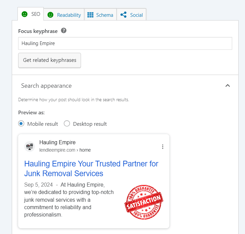Open the SEO tab

[x=31, y=14]
